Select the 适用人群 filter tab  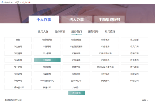[x=43, y=32]
